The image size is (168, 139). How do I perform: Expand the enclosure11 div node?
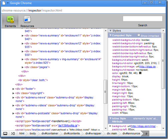click(x=23, y=35)
